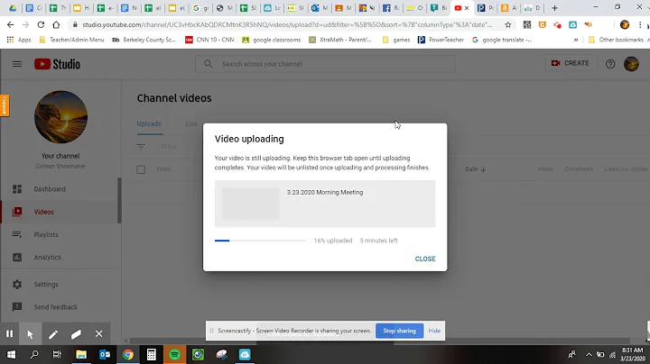
Task: Click the upload progress bar
Action: [x=260, y=241]
